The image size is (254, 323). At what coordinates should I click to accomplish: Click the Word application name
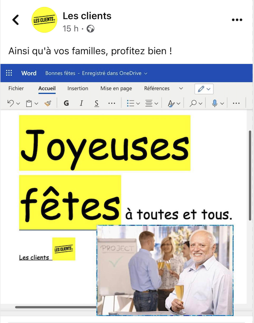point(29,73)
